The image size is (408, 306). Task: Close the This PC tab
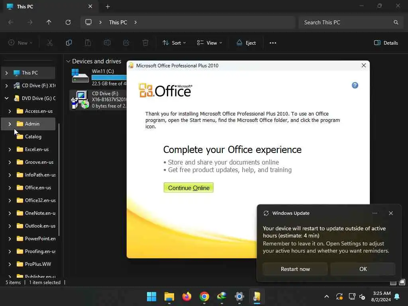coord(90,6)
